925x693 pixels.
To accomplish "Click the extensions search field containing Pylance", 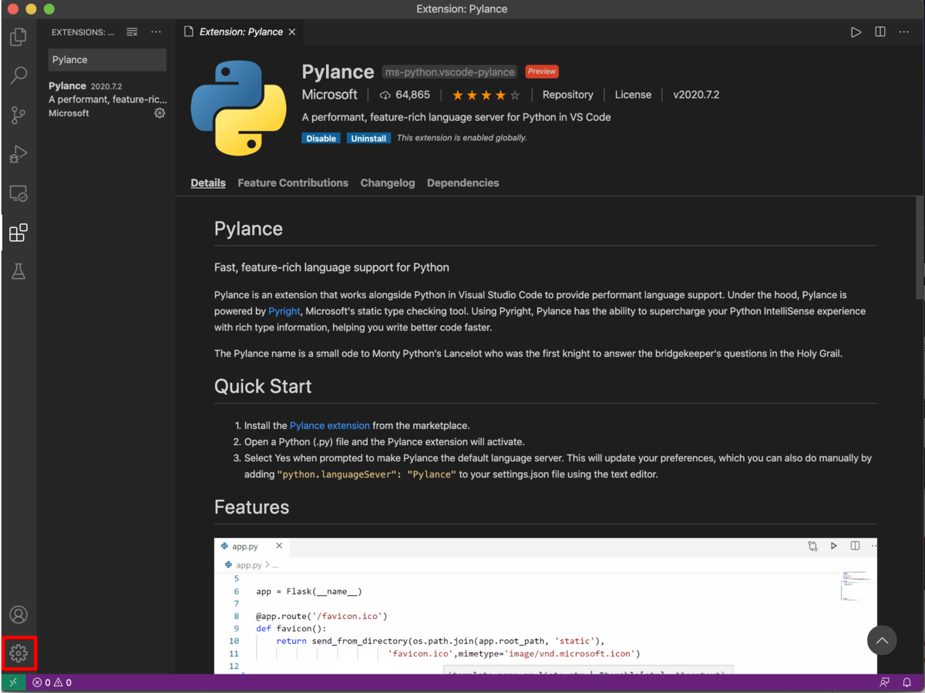I will (107, 60).
